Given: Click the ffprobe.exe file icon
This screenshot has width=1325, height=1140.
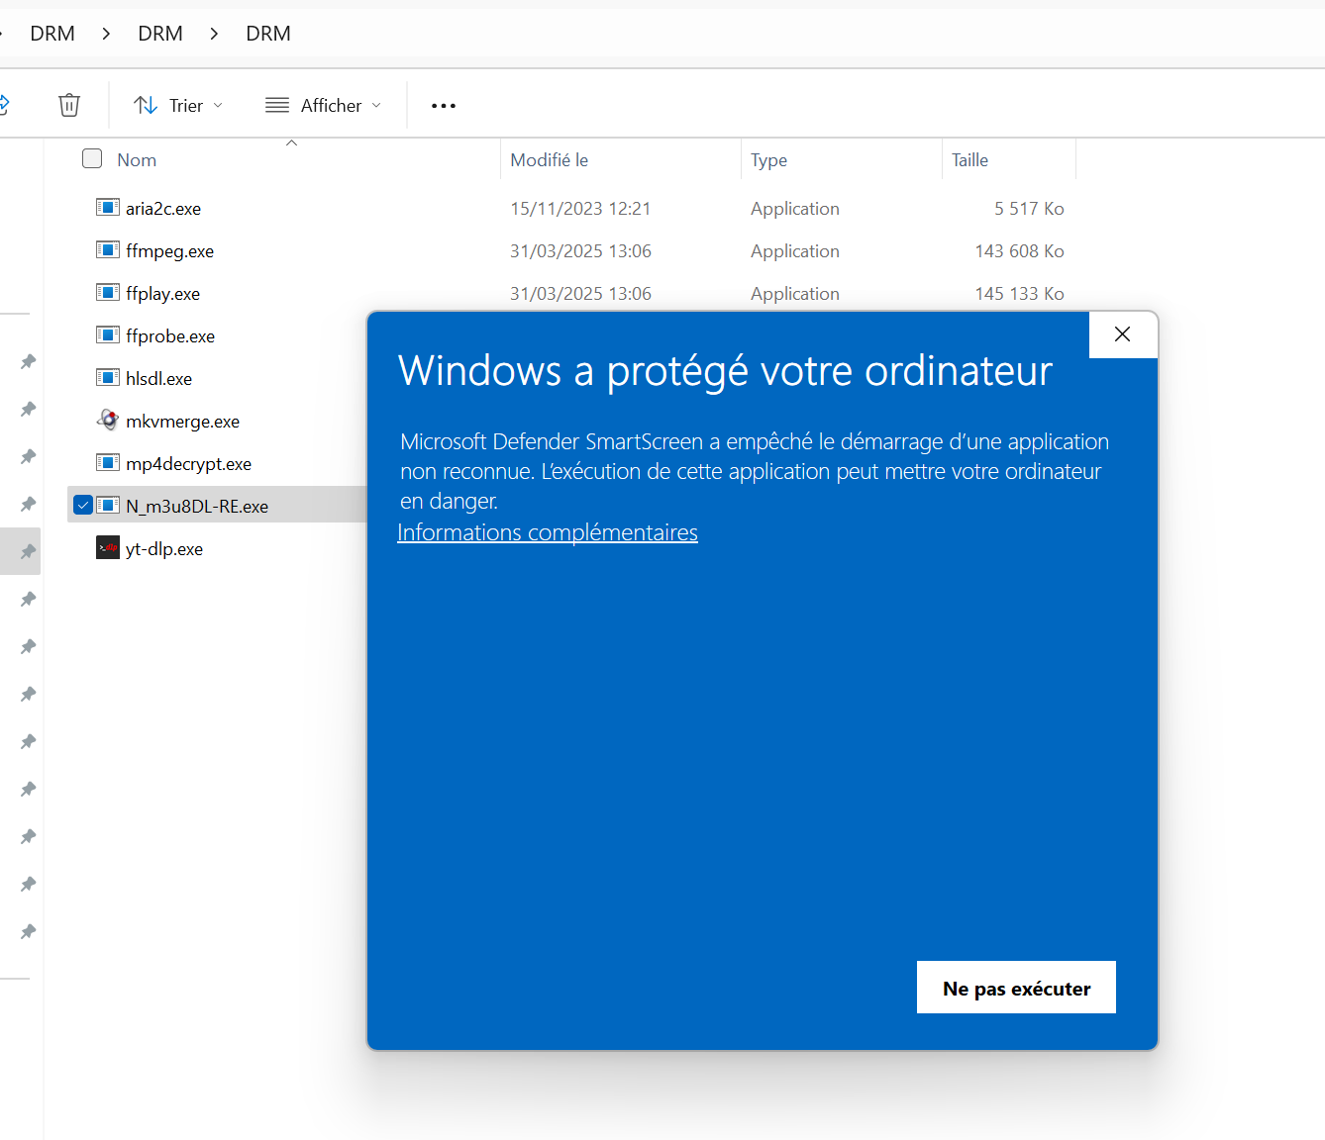Looking at the screenshot, I should pyautogui.click(x=108, y=335).
